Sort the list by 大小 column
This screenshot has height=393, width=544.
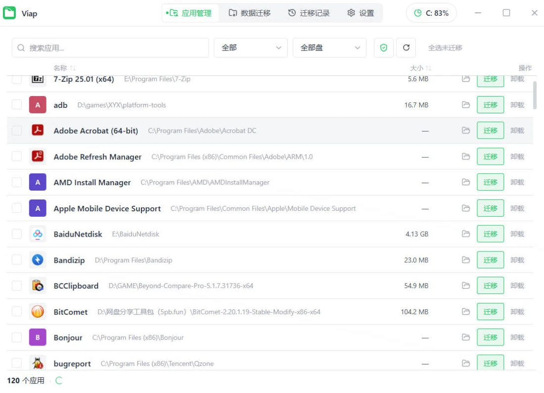(x=420, y=68)
